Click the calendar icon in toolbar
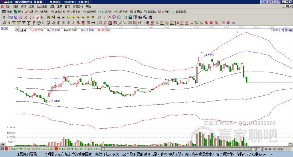Screen dimensions: 293x157 pos(125,17)
